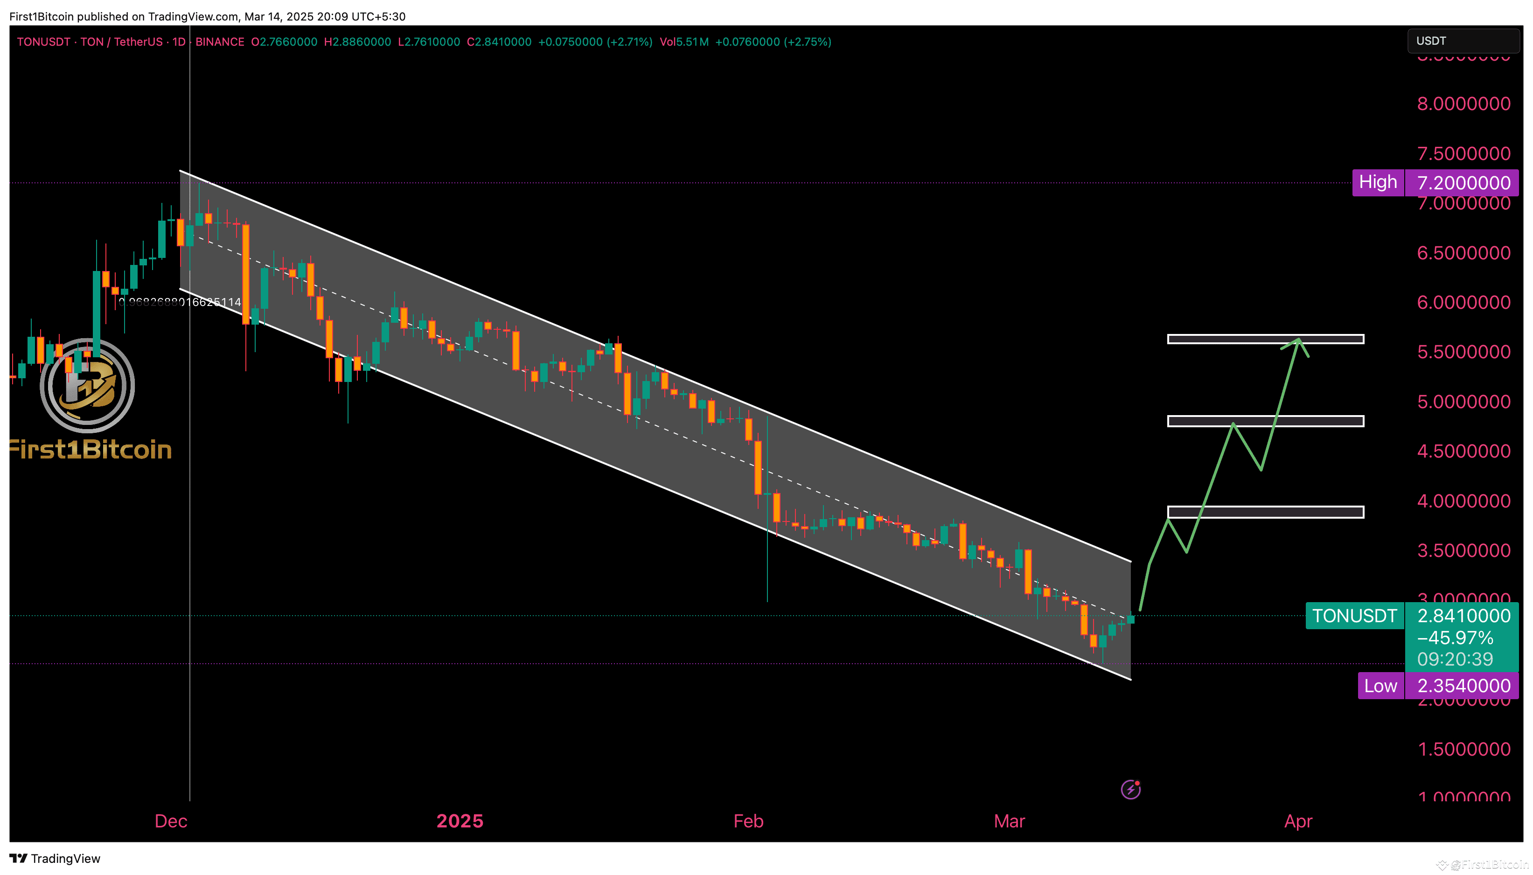
Task: Click the TONUSDT symbol title in header
Action: [x=43, y=42]
